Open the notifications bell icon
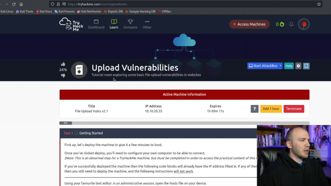Image resolution: width=331 pixels, height=186 pixels. (x=291, y=24)
